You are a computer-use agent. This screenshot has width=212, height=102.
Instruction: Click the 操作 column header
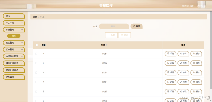(183, 45)
